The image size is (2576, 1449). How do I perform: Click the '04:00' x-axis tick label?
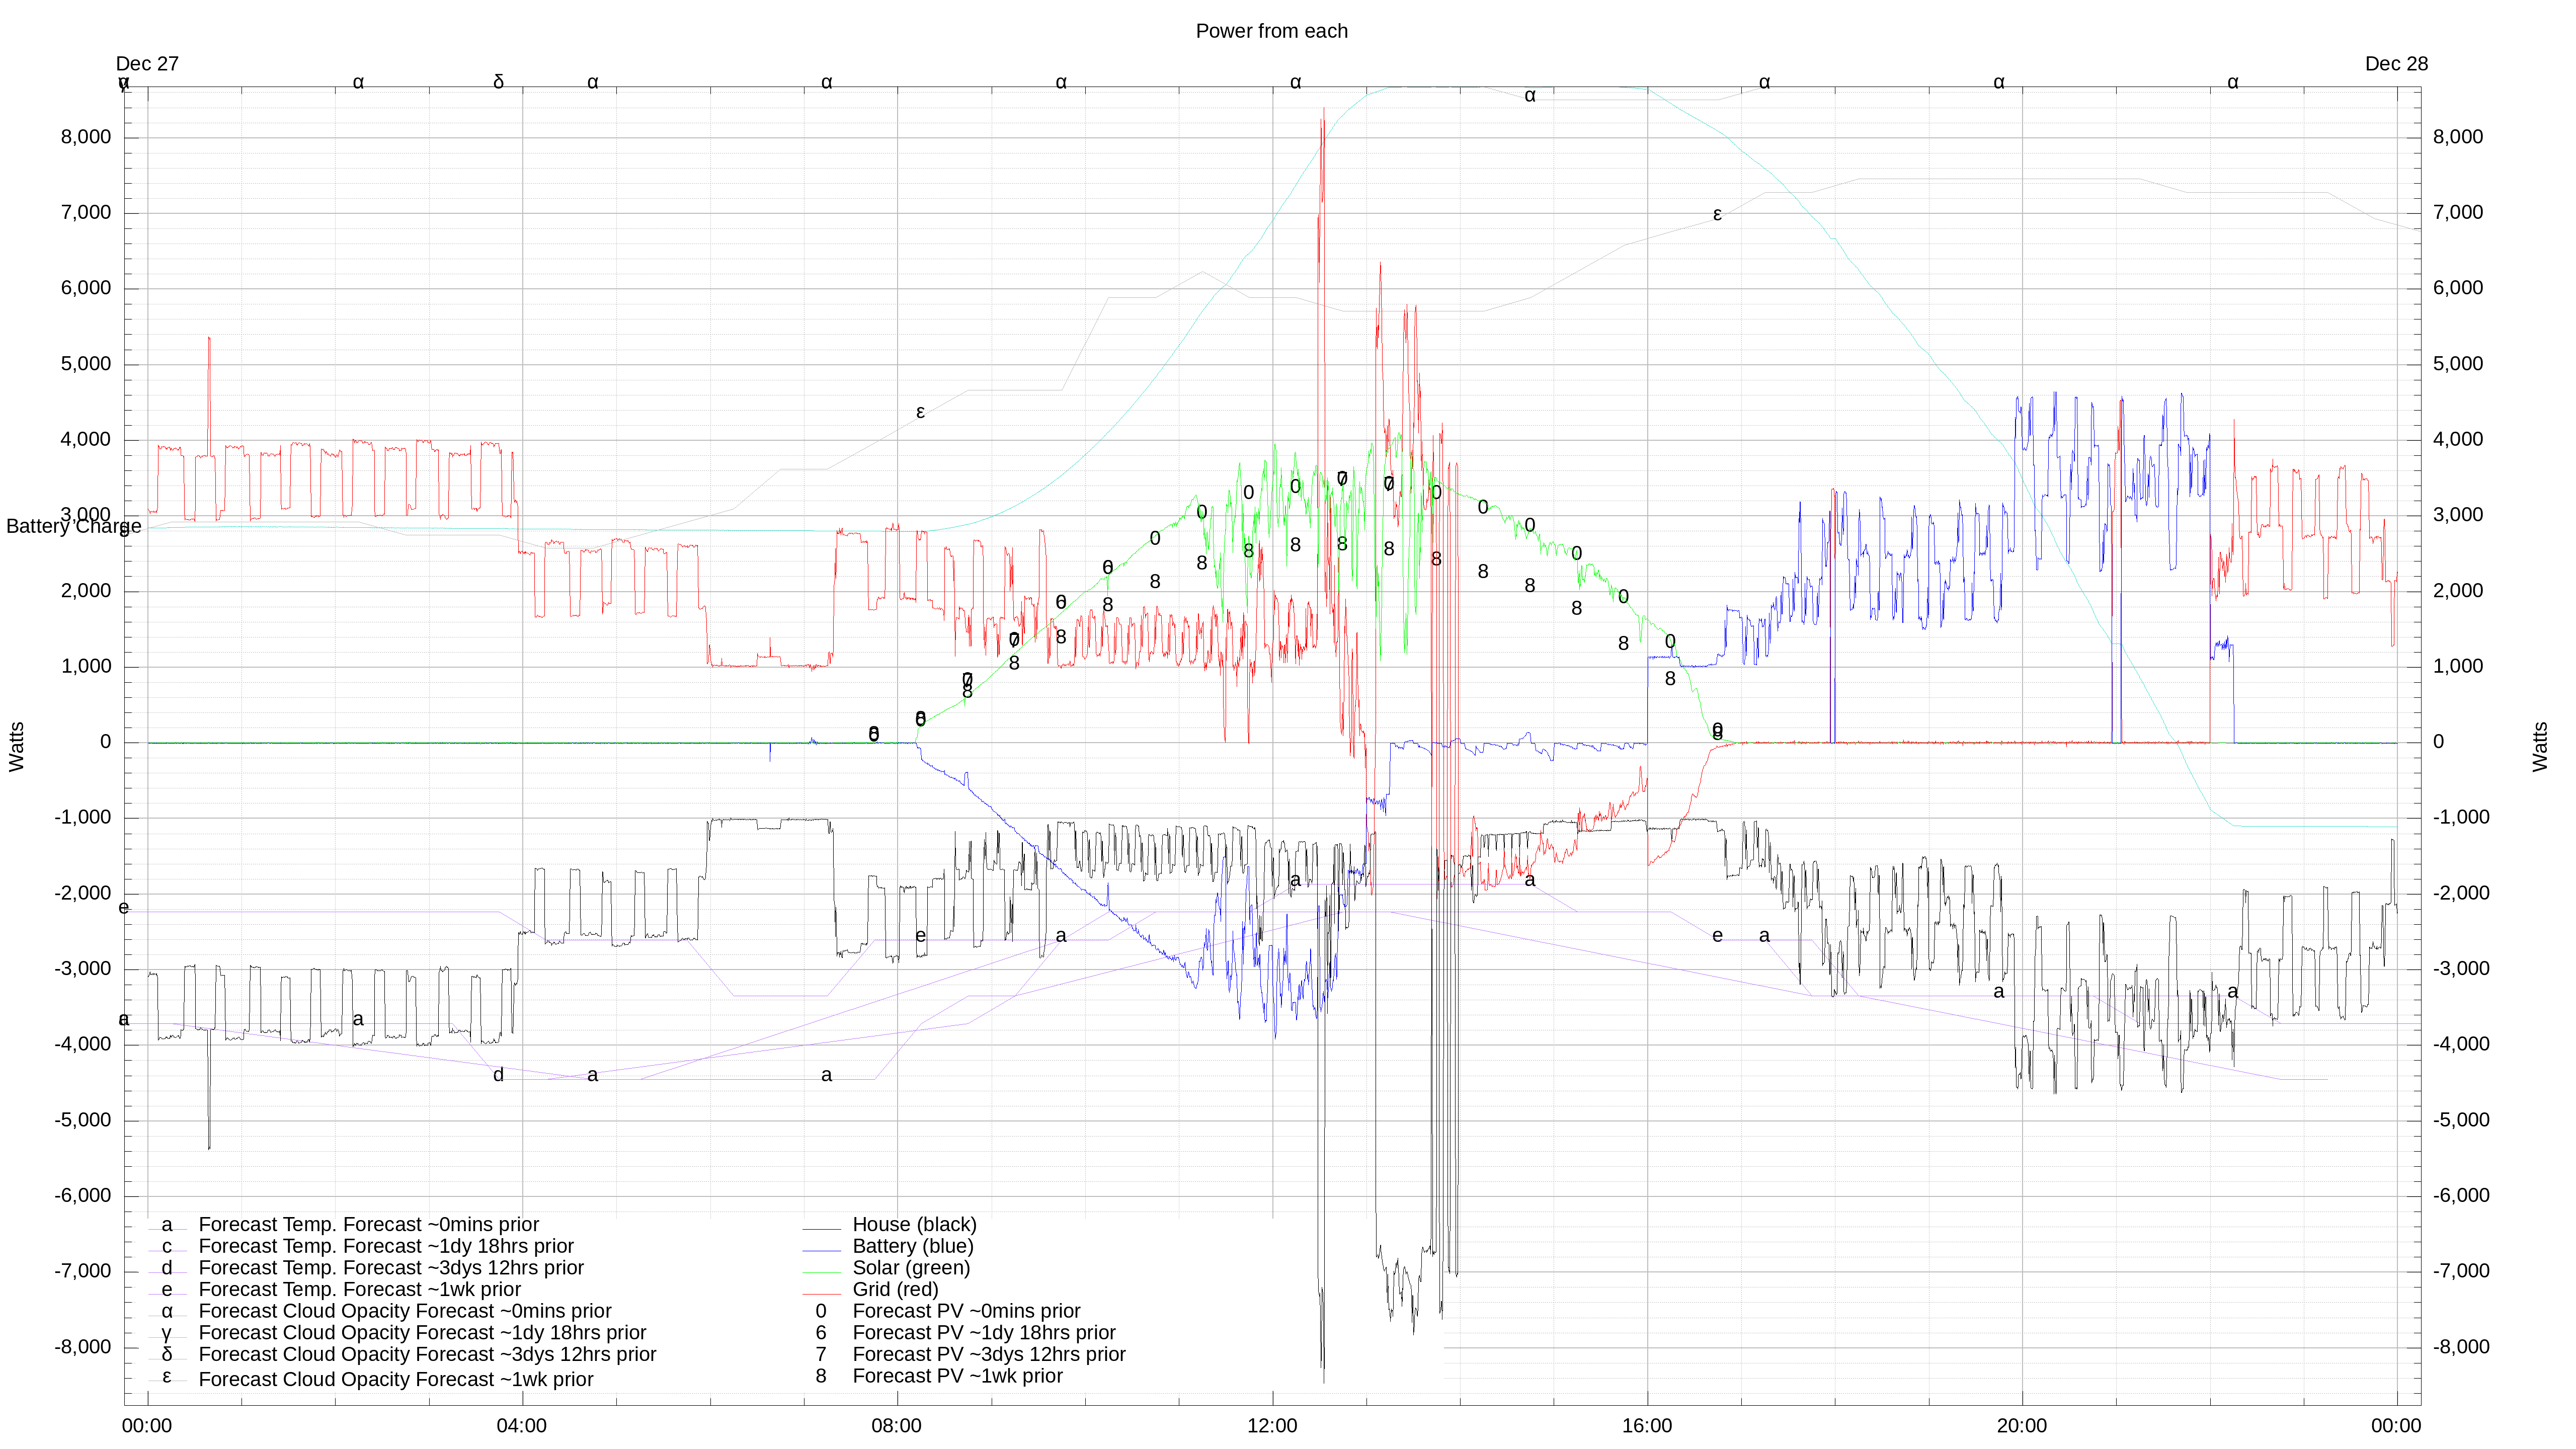pyautogui.click(x=522, y=1426)
